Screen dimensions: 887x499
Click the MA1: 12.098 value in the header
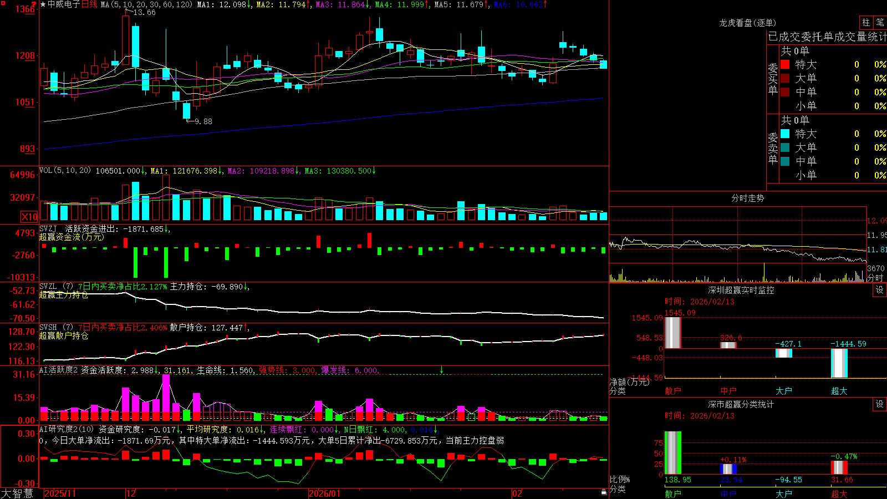221,4
